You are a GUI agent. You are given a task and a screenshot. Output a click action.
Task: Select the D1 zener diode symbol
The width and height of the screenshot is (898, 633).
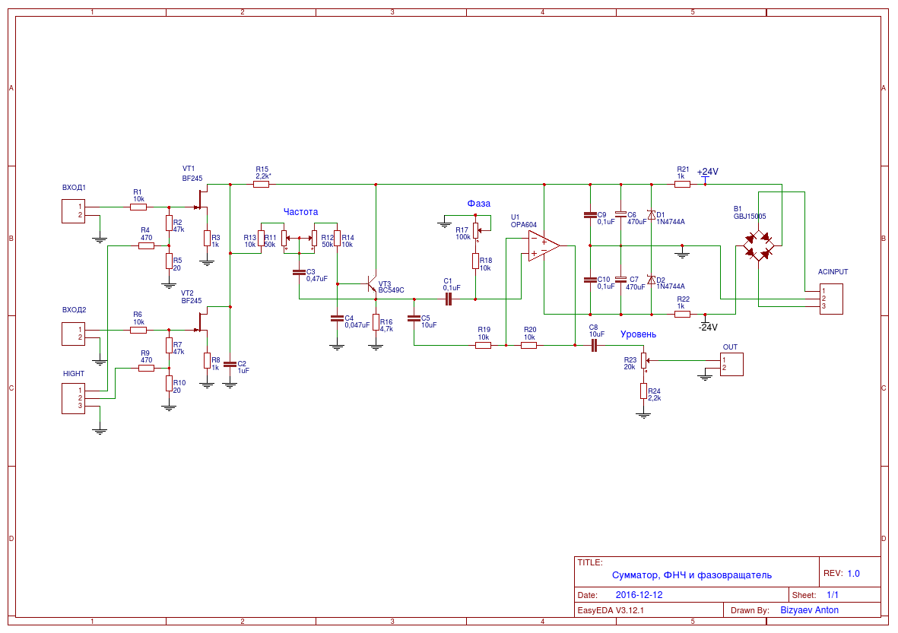coord(651,215)
